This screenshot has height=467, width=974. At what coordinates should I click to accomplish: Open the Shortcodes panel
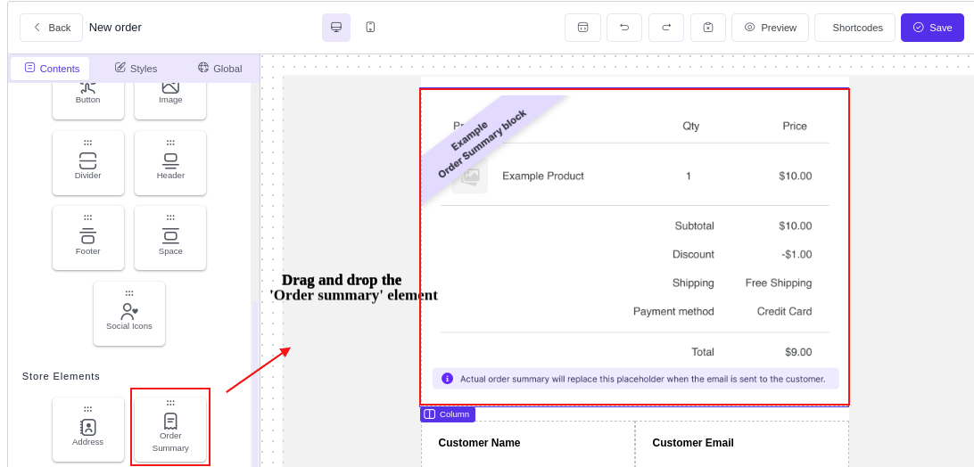point(857,28)
